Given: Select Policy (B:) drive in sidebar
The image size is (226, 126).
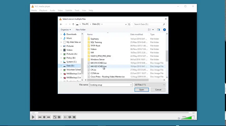Looking at the screenshot, I should click(x=71, y=58).
